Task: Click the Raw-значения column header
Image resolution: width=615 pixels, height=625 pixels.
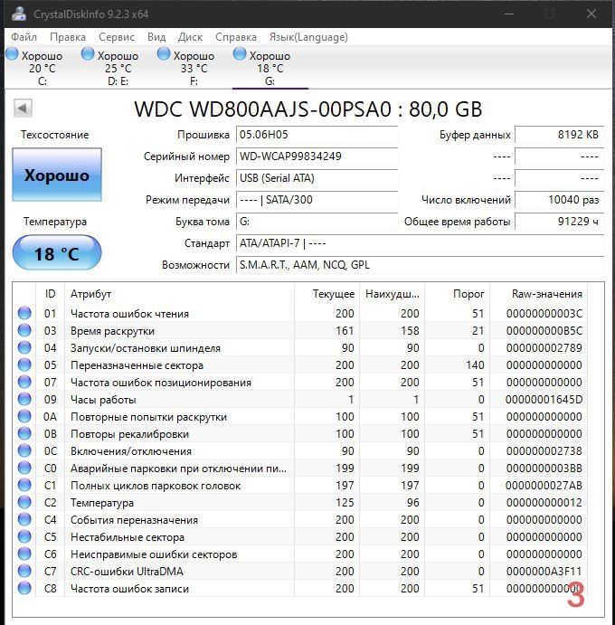Action: coord(538,294)
